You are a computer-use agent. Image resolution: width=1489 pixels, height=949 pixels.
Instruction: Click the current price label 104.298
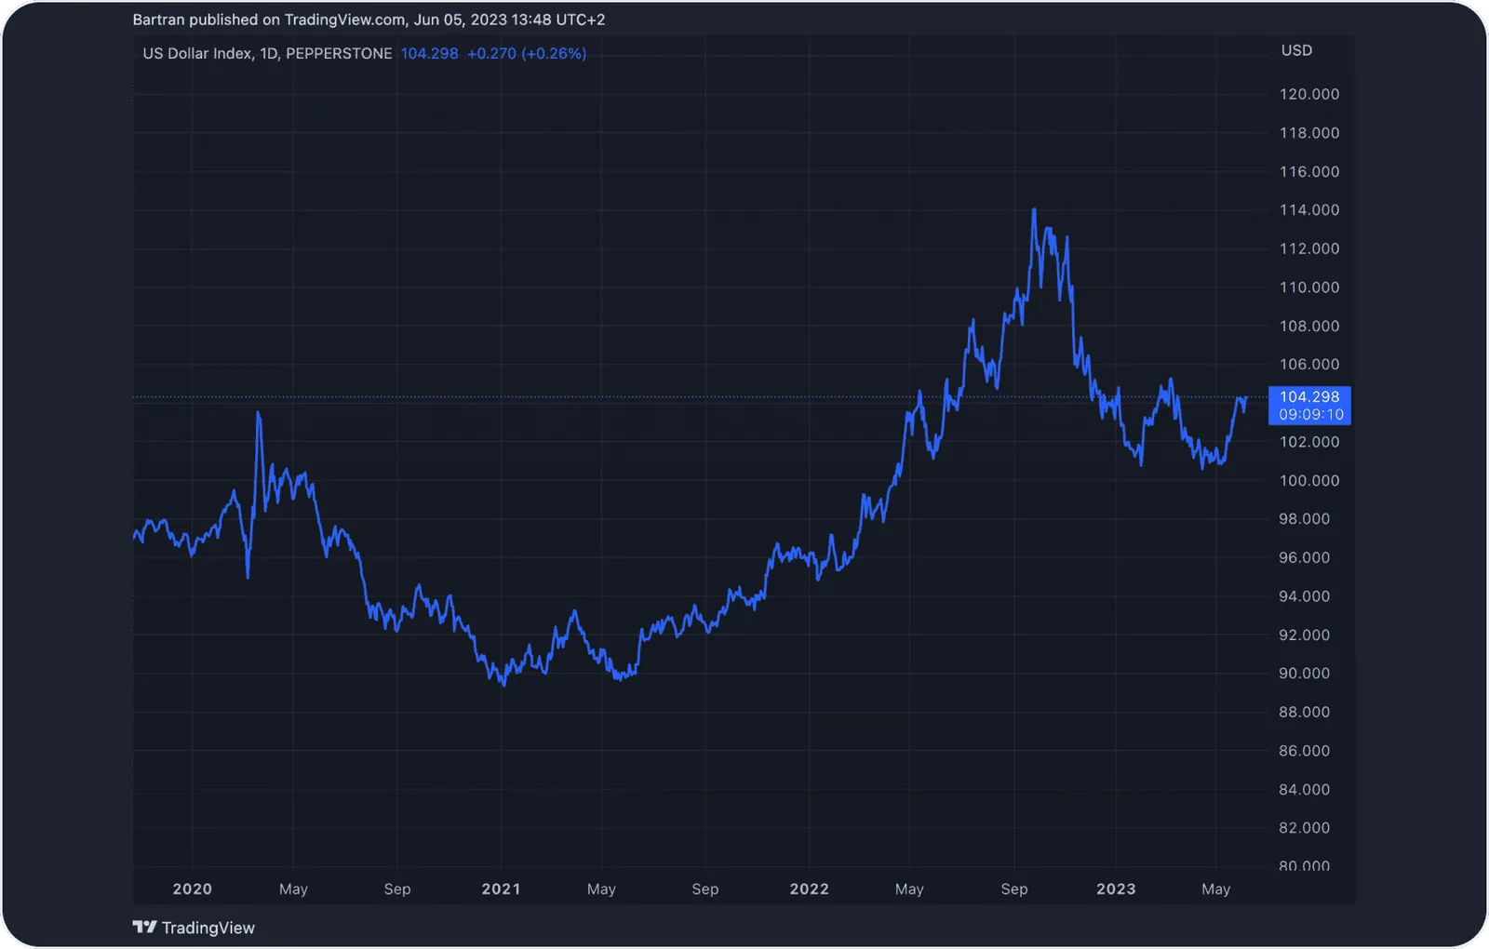[x=1309, y=397]
